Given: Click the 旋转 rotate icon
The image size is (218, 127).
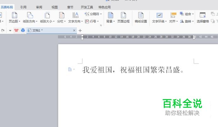Looking at the screenshot, I should click(x=182, y=21).
